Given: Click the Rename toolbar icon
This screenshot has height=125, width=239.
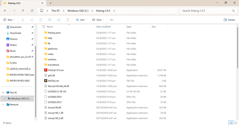Looking at the screenshot, I should (50, 20).
